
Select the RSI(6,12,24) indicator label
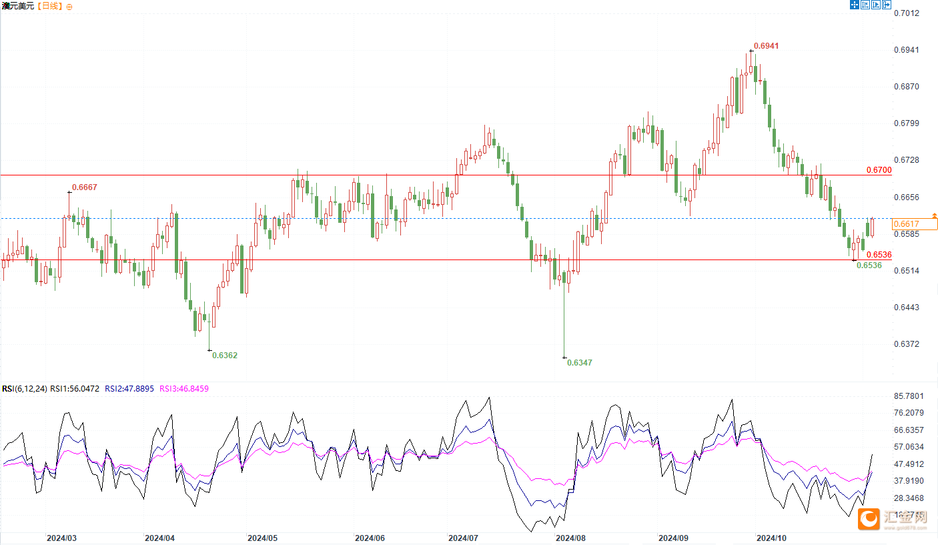pyautogui.click(x=24, y=389)
